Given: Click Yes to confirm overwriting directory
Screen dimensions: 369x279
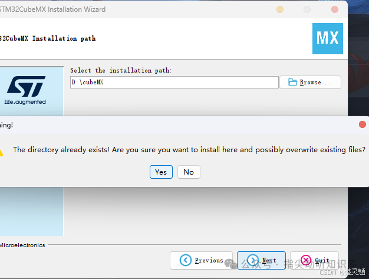Looking at the screenshot, I should [x=161, y=172].
